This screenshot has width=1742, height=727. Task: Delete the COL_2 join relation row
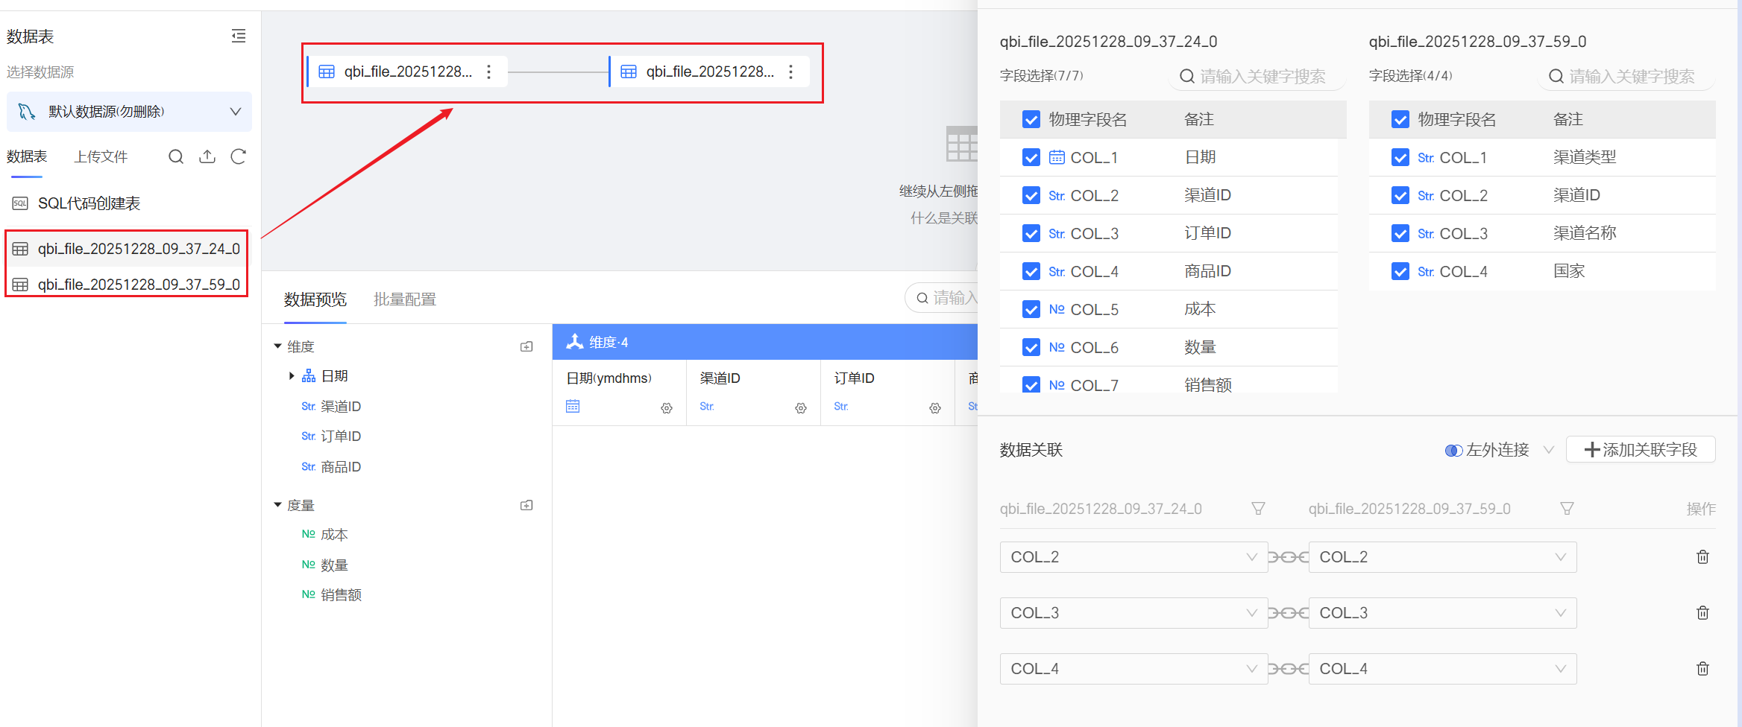click(x=1702, y=557)
